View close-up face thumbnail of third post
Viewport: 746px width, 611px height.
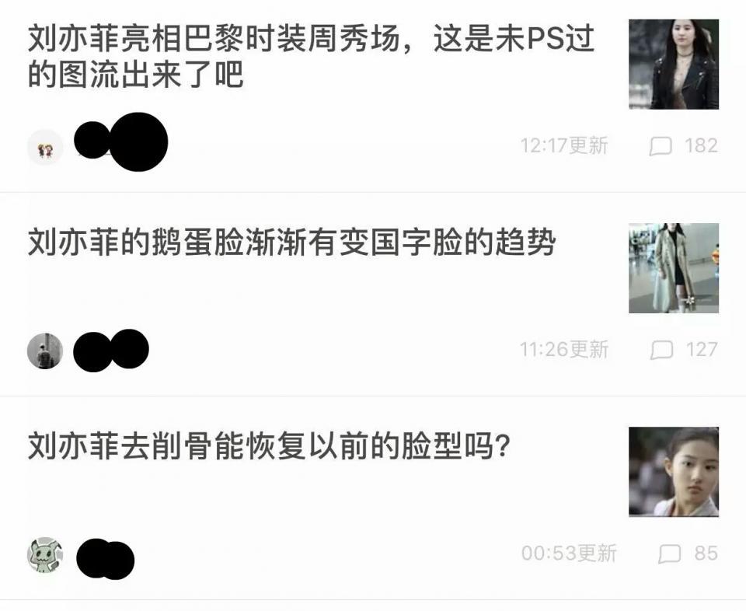674,472
